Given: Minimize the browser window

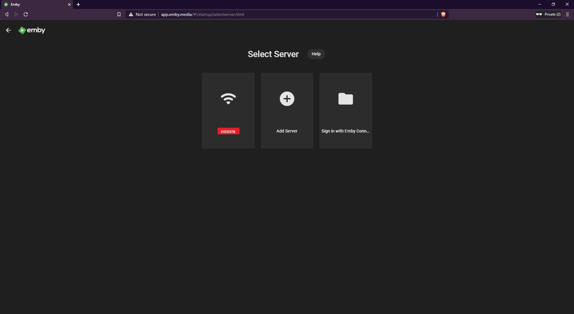Looking at the screenshot, I should pyautogui.click(x=540, y=4).
